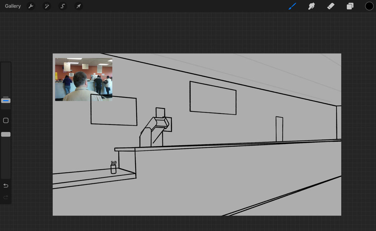The width and height of the screenshot is (376, 231).
Task: Tap the square Modify button in sidebar
Action: 6,121
